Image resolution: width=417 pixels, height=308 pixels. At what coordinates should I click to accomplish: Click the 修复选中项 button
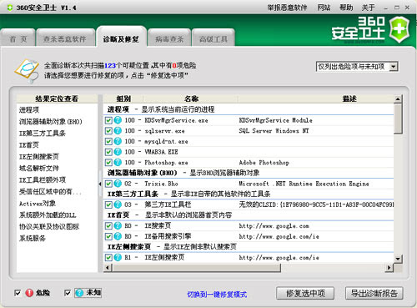point(305,293)
